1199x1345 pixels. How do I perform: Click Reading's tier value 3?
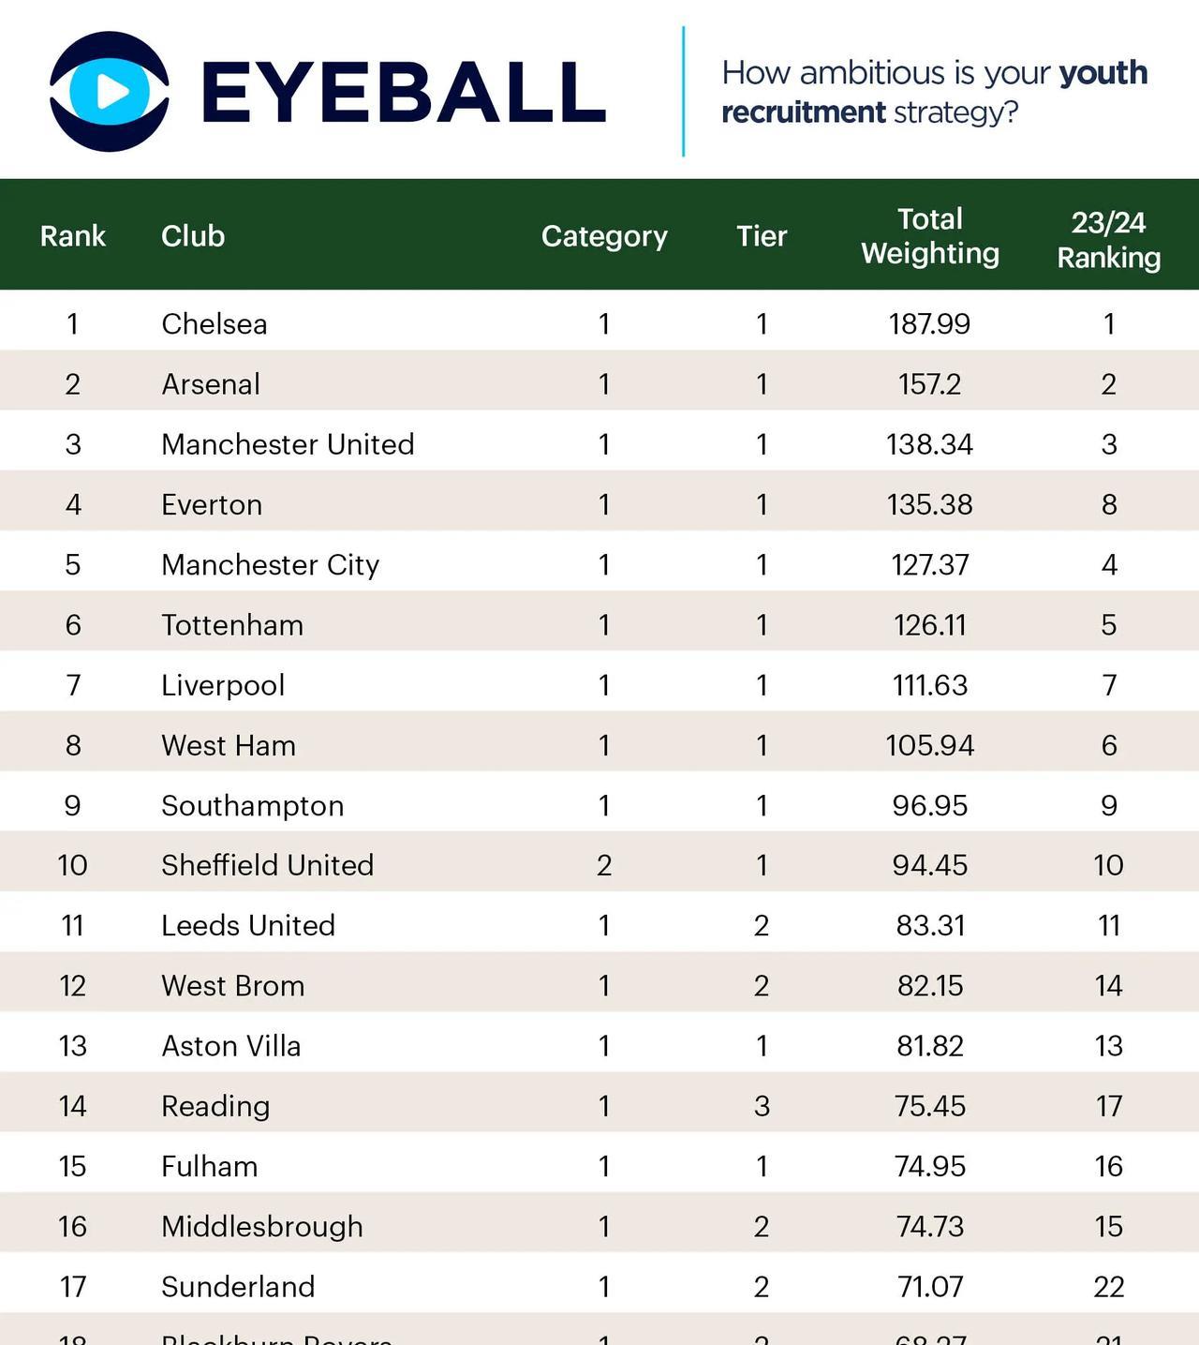pos(762,1106)
